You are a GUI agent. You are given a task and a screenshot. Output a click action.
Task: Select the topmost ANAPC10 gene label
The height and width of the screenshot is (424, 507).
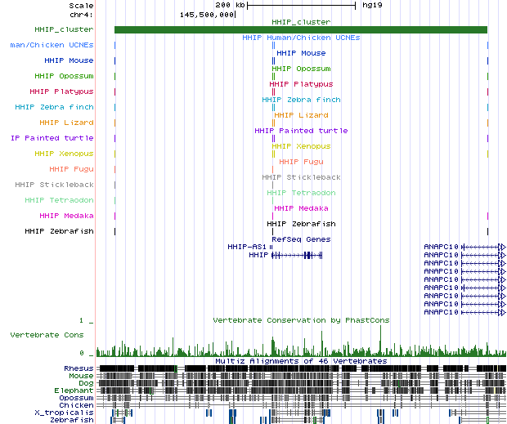click(x=442, y=246)
